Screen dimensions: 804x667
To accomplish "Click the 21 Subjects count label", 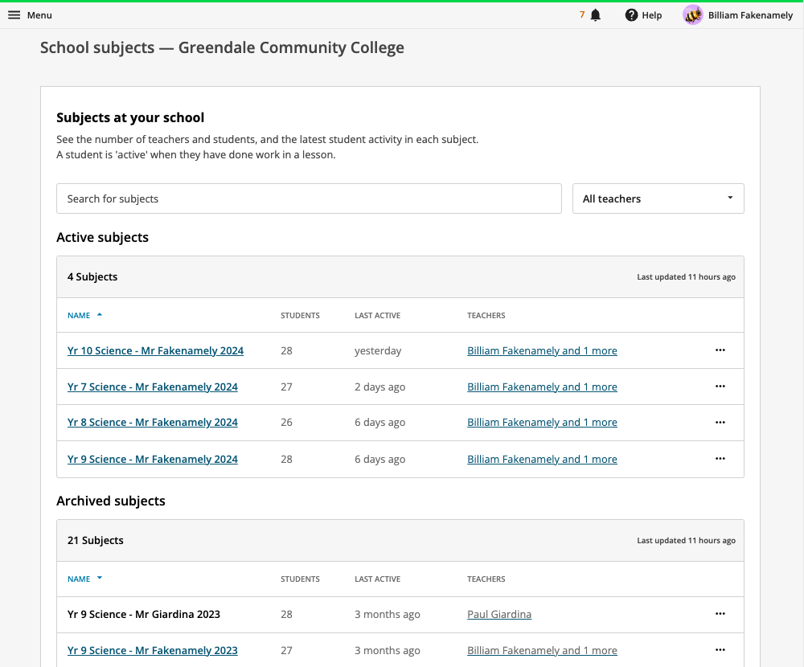I will 96,540.
